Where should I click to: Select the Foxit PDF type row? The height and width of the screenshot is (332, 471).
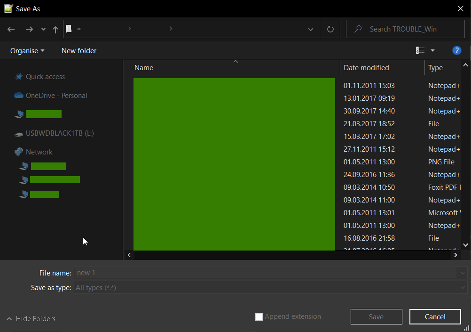(x=444, y=187)
